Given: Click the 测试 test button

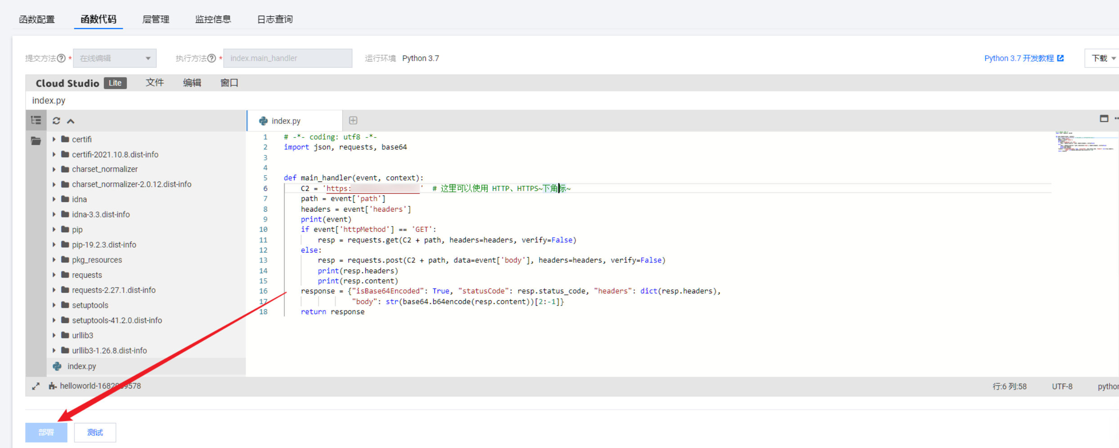Looking at the screenshot, I should (95, 432).
